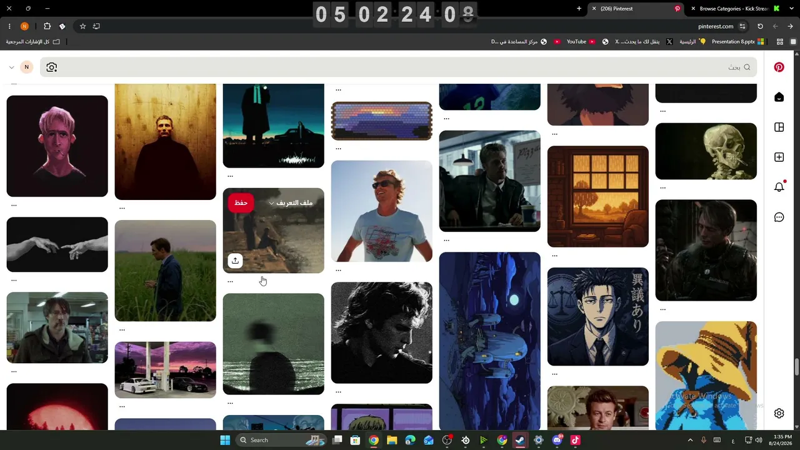Open مركز المساعدة bookmark
The width and height of the screenshot is (800, 450).
pyautogui.click(x=519, y=42)
